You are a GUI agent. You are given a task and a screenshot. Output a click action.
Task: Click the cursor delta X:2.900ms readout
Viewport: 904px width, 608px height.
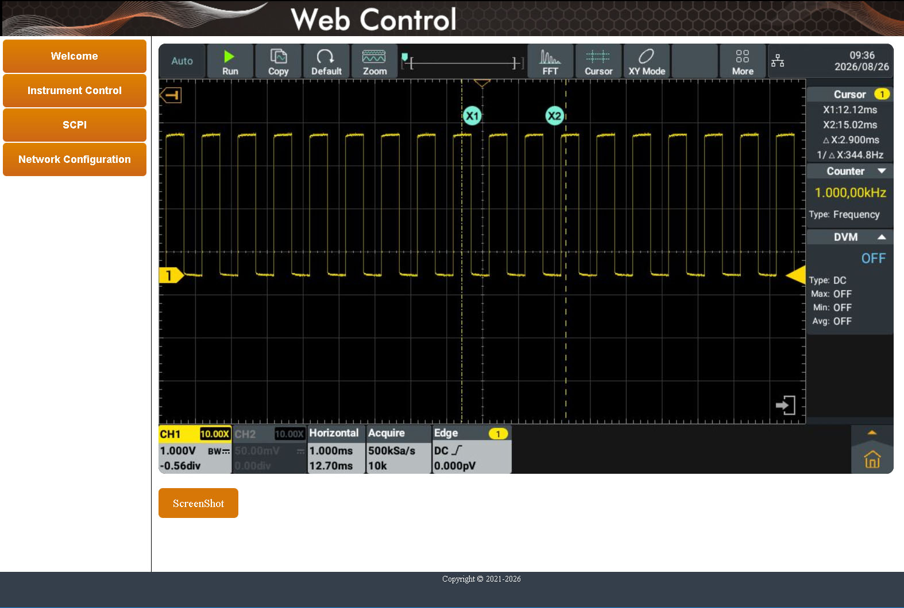[851, 140]
